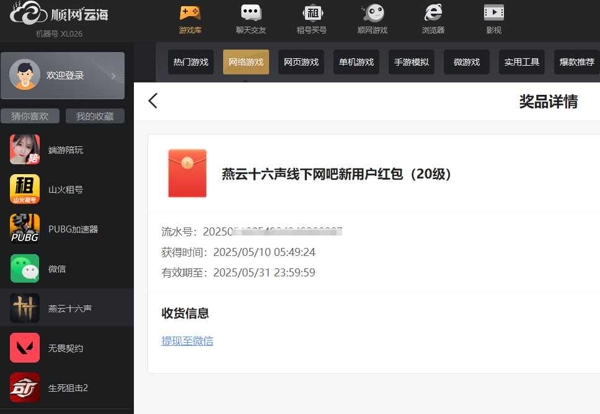Image resolution: width=600 pixels, height=414 pixels.
Task: Open the 端游陪玩 app icon
Action: click(25, 149)
